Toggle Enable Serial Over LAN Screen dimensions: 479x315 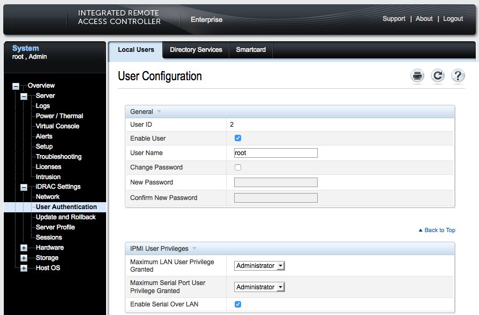238,304
